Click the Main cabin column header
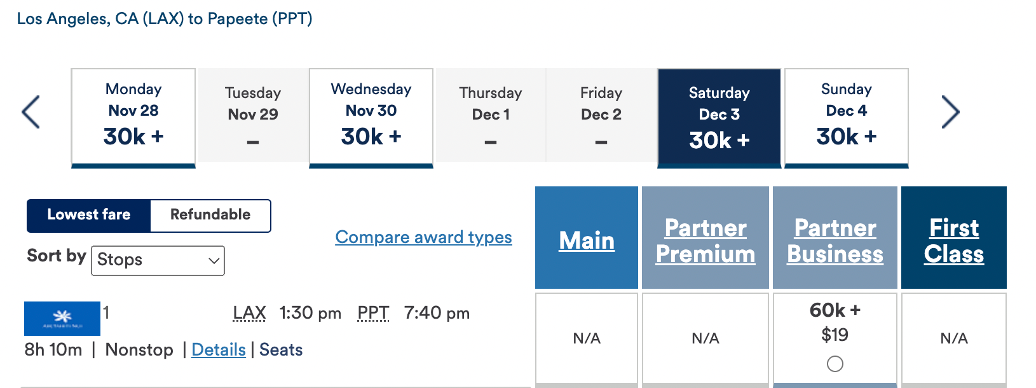The image size is (1036, 388). pyautogui.click(x=587, y=240)
